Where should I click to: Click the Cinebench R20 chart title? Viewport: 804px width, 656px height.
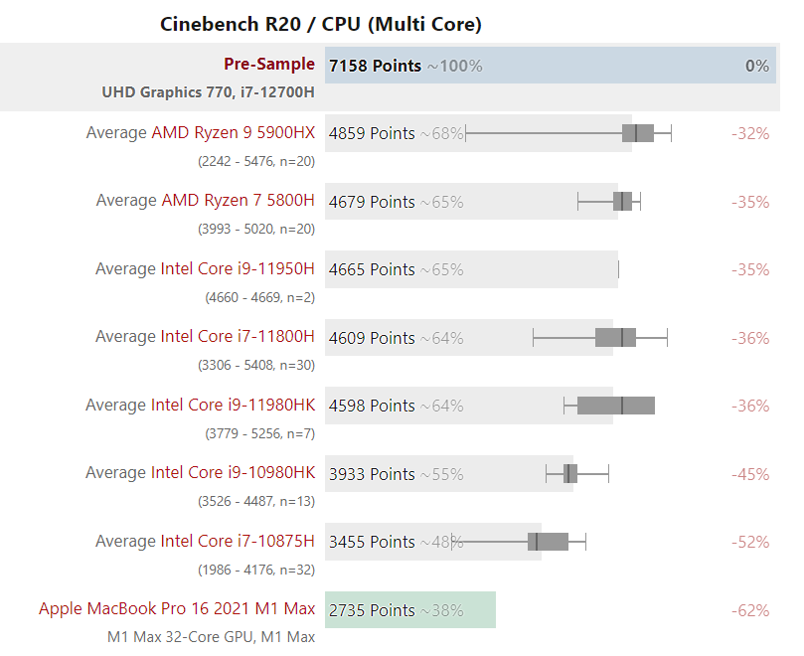tap(321, 24)
